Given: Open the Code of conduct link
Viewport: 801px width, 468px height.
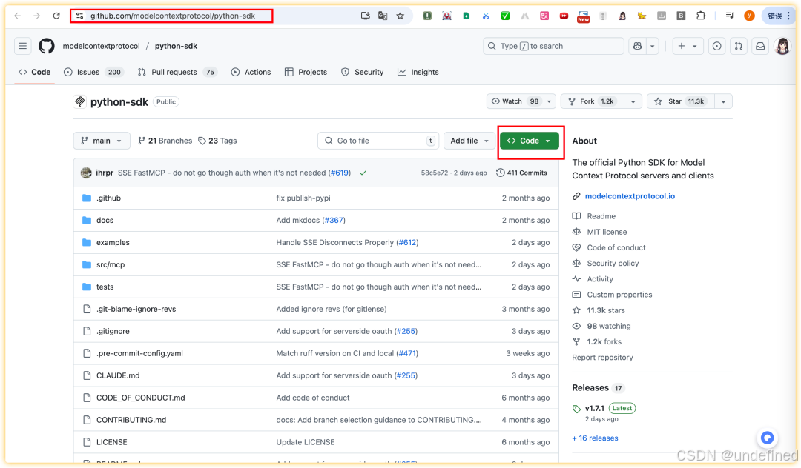Looking at the screenshot, I should pyautogui.click(x=616, y=248).
